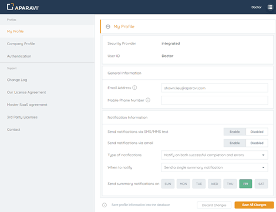The image size is (276, 212).
Task: Click the 'integrated' security provider value
Action: click(170, 43)
